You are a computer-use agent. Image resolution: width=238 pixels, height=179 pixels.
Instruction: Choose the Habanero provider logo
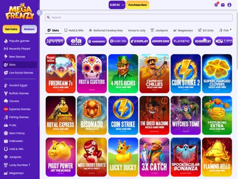[x=97, y=41]
